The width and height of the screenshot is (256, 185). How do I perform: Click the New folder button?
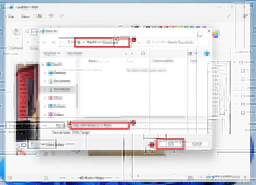(x=75, y=53)
